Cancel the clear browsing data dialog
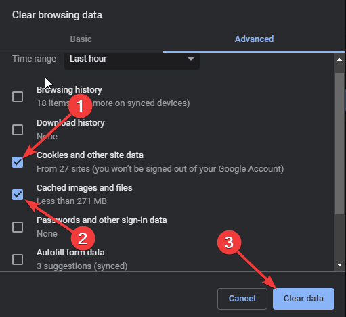346x317 pixels. (242, 299)
